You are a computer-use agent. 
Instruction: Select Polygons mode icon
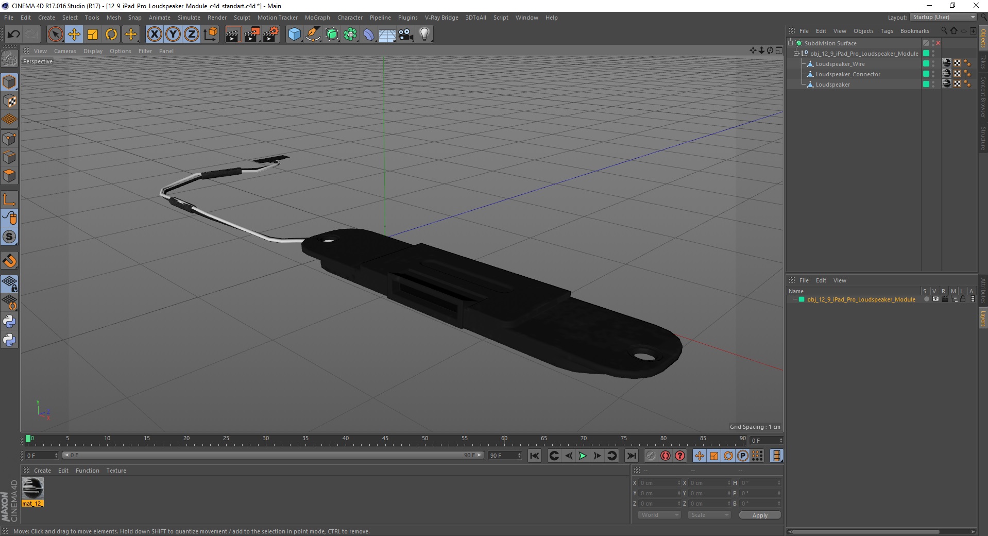[9, 176]
